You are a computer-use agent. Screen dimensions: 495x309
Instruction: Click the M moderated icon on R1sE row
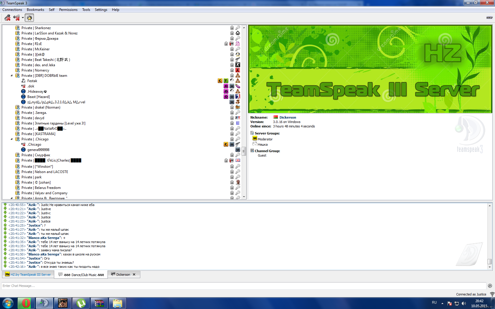[x=232, y=44]
